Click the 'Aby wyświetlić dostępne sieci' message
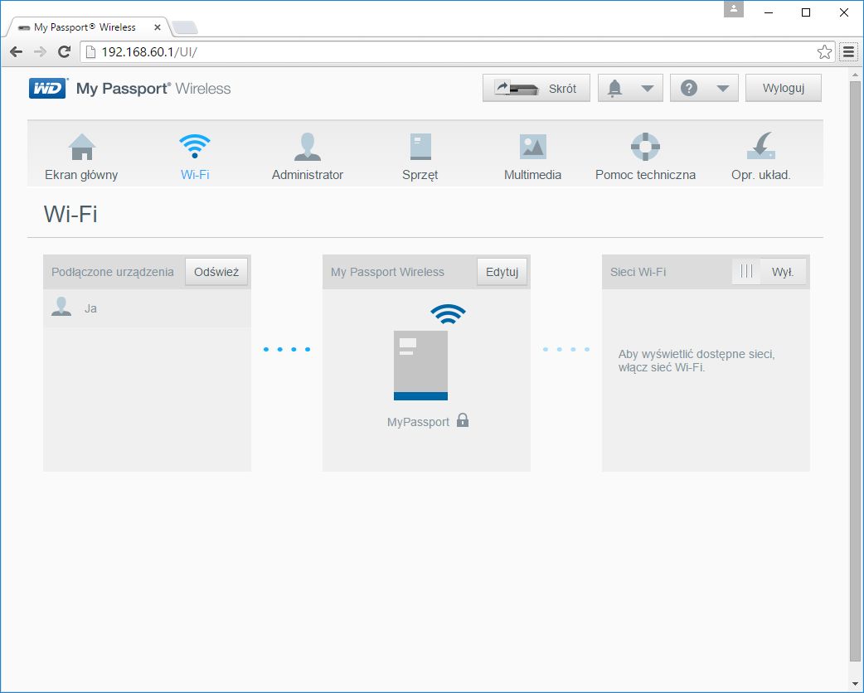This screenshot has width=864, height=693. tap(697, 361)
